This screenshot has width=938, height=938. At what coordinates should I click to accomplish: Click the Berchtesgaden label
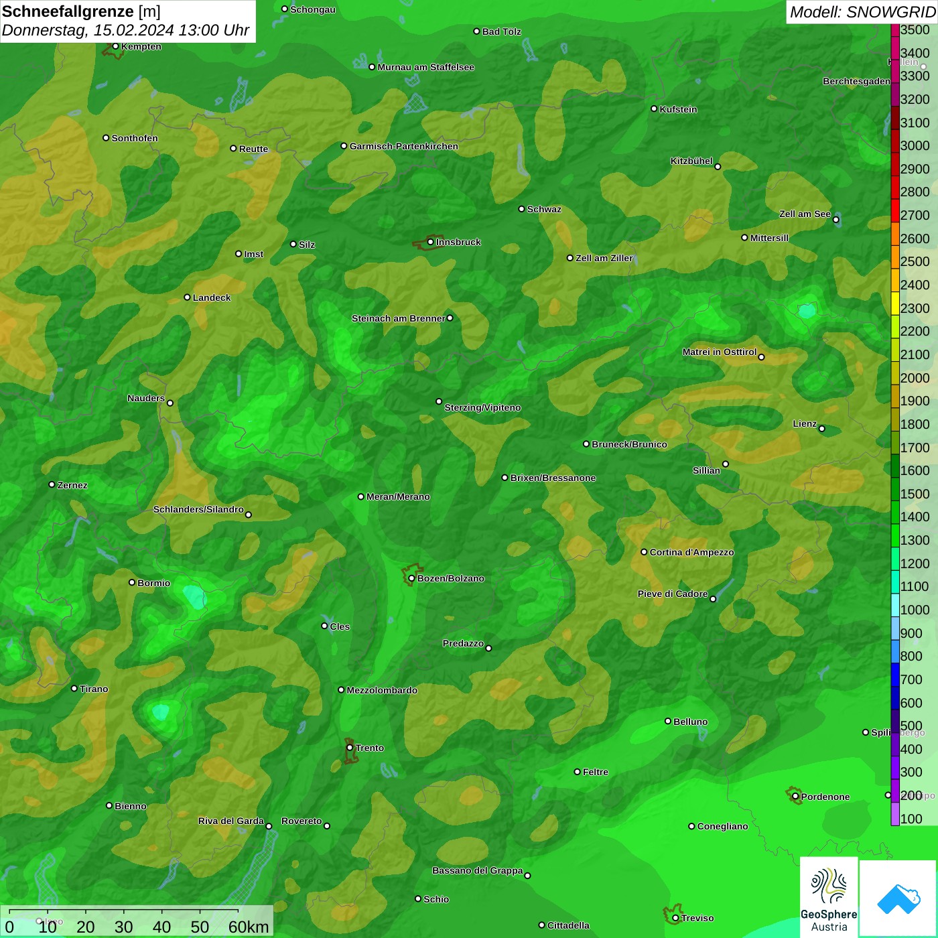pyautogui.click(x=857, y=81)
